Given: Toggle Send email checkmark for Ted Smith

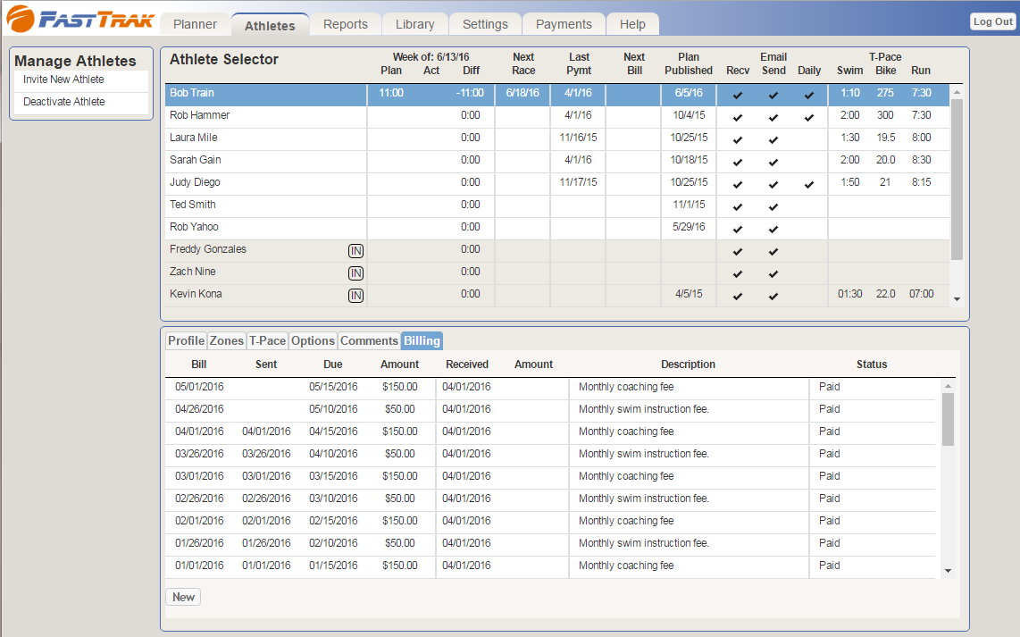Looking at the screenshot, I should click(773, 206).
